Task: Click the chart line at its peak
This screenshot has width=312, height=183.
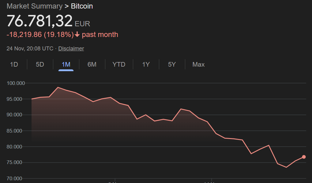Action: click(58, 87)
